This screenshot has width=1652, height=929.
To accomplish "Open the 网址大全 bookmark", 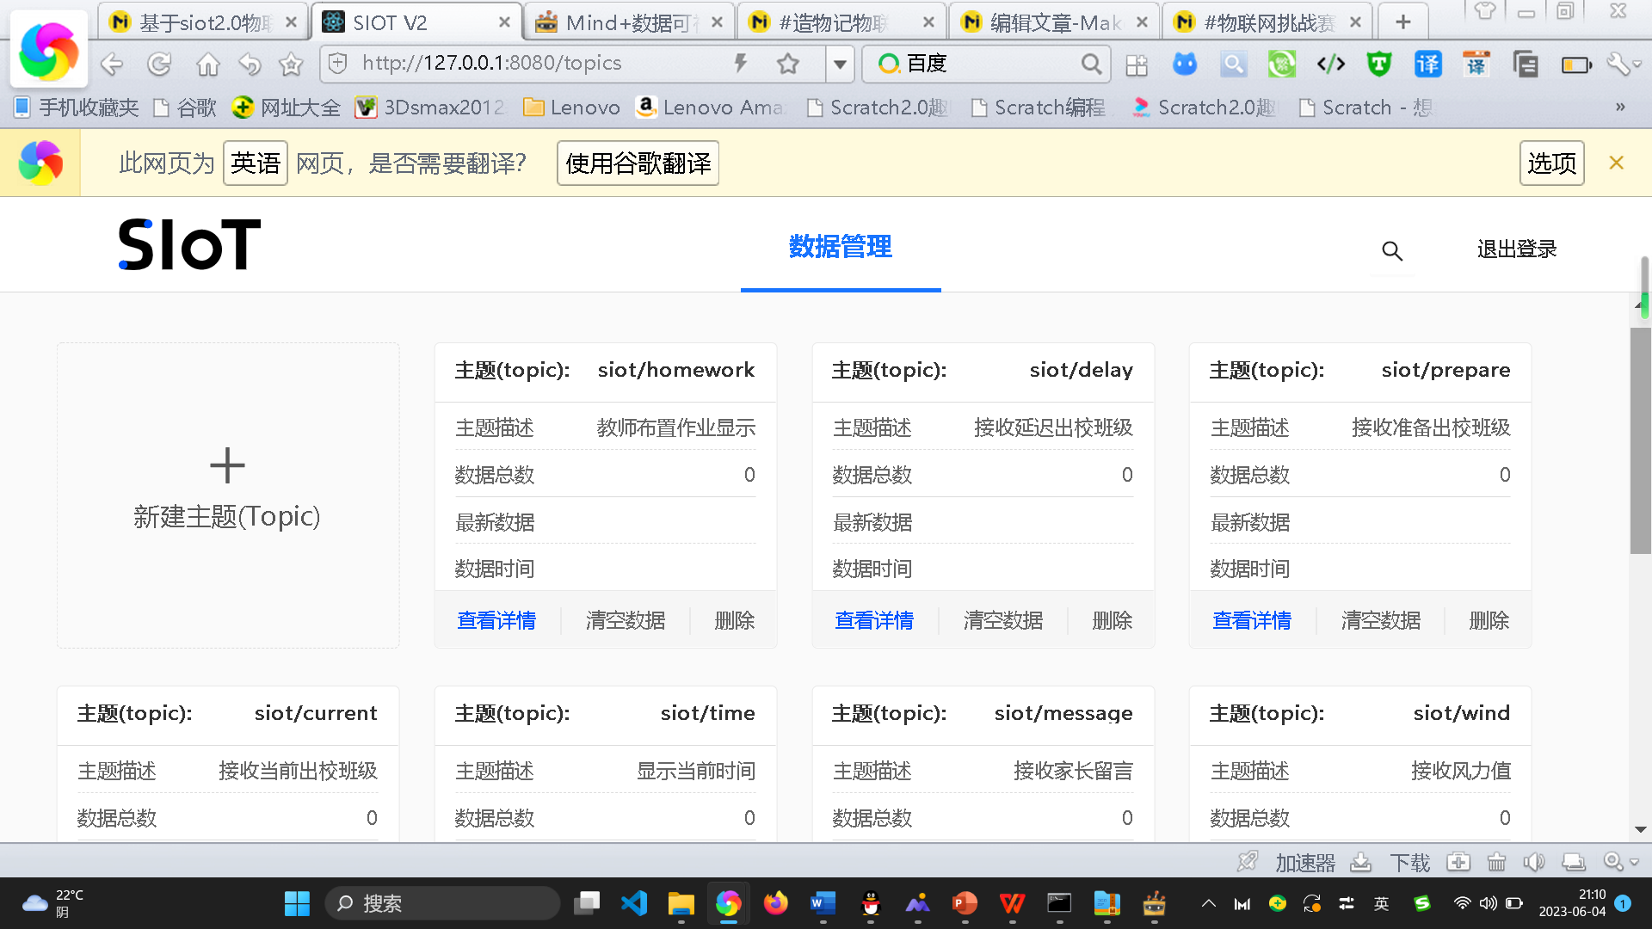I will pos(287,108).
